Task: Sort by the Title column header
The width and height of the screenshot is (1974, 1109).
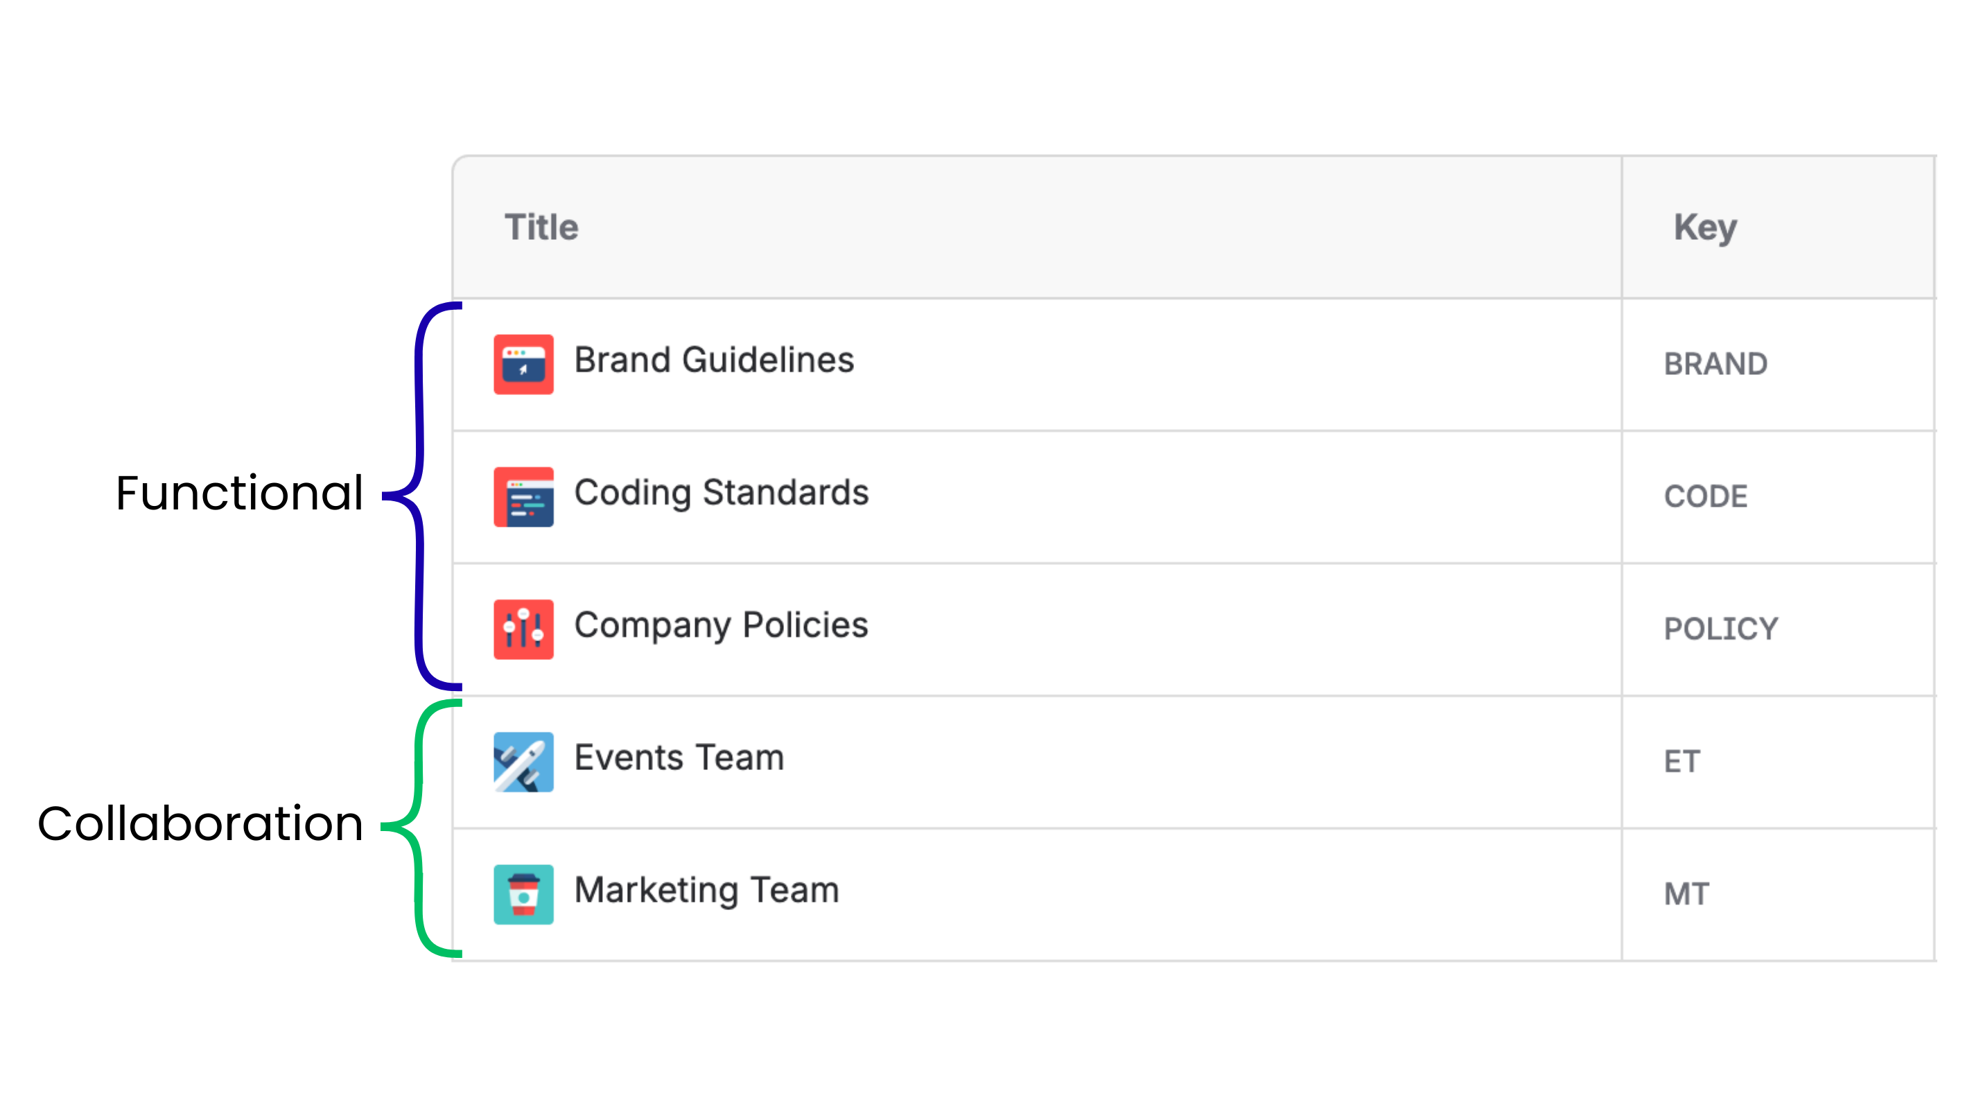Action: coord(541,227)
